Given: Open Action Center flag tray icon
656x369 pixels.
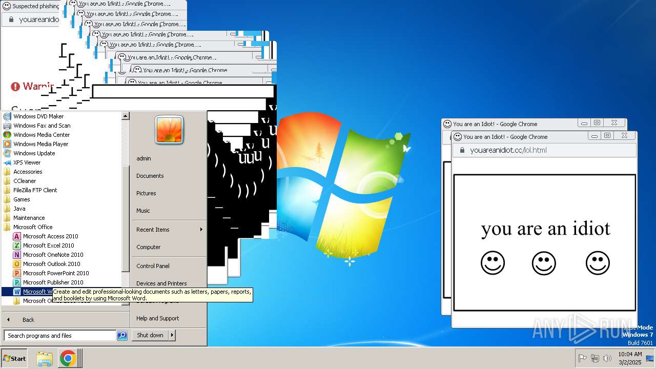Looking at the screenshot, I should coord(583,358).
